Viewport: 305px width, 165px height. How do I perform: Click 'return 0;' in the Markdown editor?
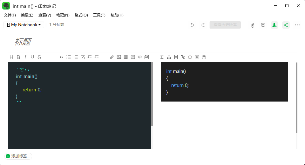32,90
